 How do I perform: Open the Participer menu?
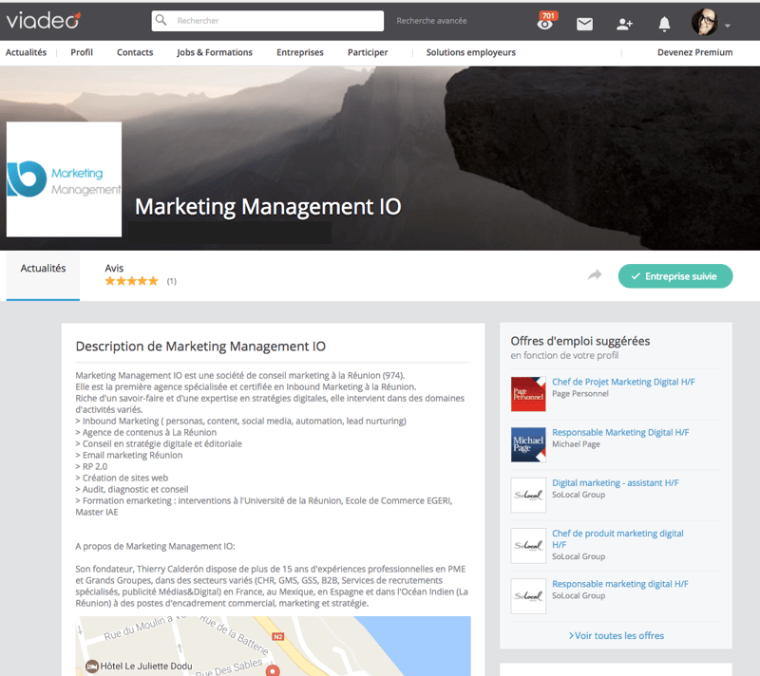(368, 52)
